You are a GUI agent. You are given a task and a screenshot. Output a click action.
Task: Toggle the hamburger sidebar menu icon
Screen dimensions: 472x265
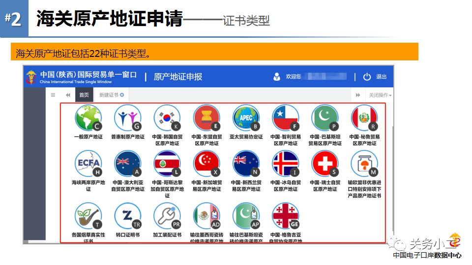click(x=53, y=95)
